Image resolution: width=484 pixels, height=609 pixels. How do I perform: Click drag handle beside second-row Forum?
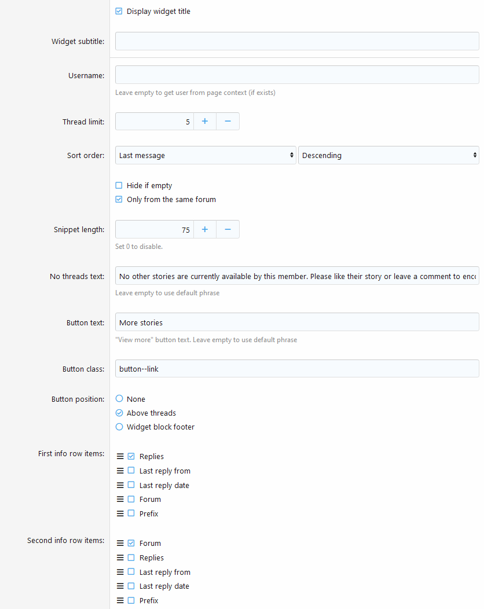(x=120, y=544)
